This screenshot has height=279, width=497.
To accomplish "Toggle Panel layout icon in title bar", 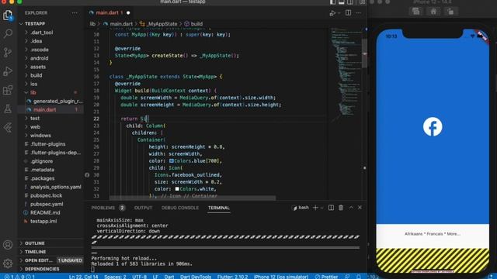I will (x=342, y=2).
